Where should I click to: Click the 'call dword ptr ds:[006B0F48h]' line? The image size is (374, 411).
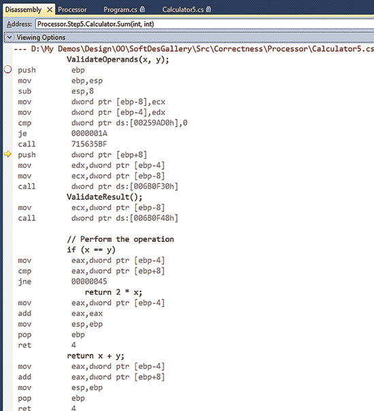98,218
